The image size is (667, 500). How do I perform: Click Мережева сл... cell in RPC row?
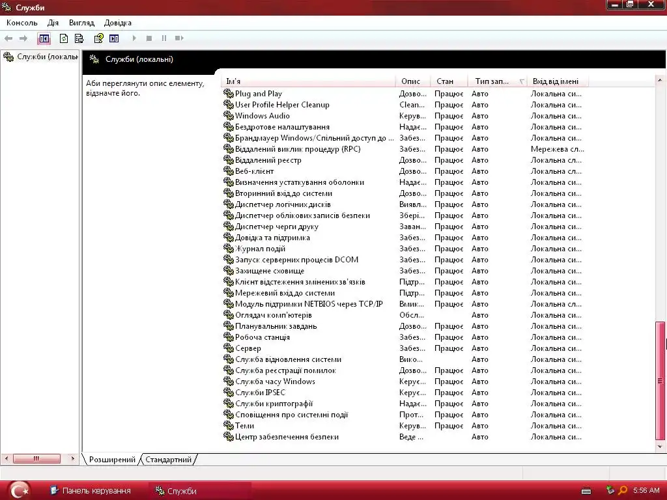tap(558, 149)
